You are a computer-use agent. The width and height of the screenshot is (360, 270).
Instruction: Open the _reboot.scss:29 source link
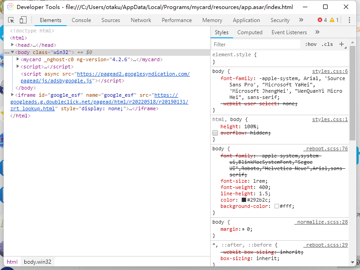tap(326, 245)
